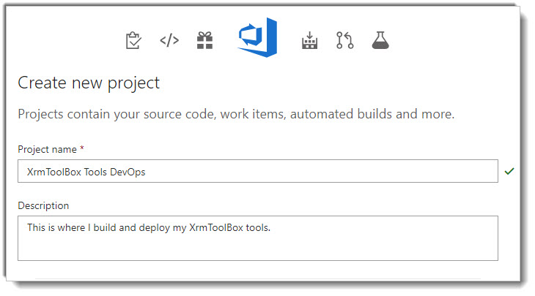
Task: Open the Test Plans flask icon
Action: click(x=380, y=40)
